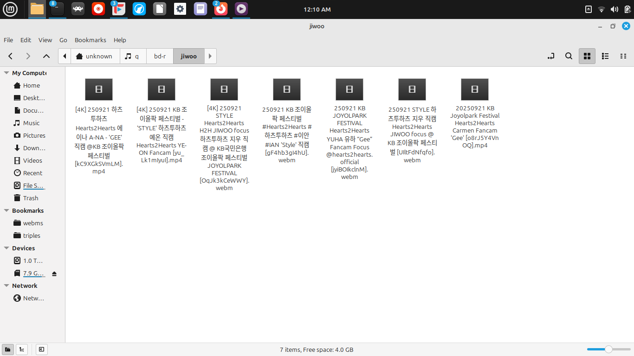Open the File menu
The image size is (634, 356).
pos(8,40)
